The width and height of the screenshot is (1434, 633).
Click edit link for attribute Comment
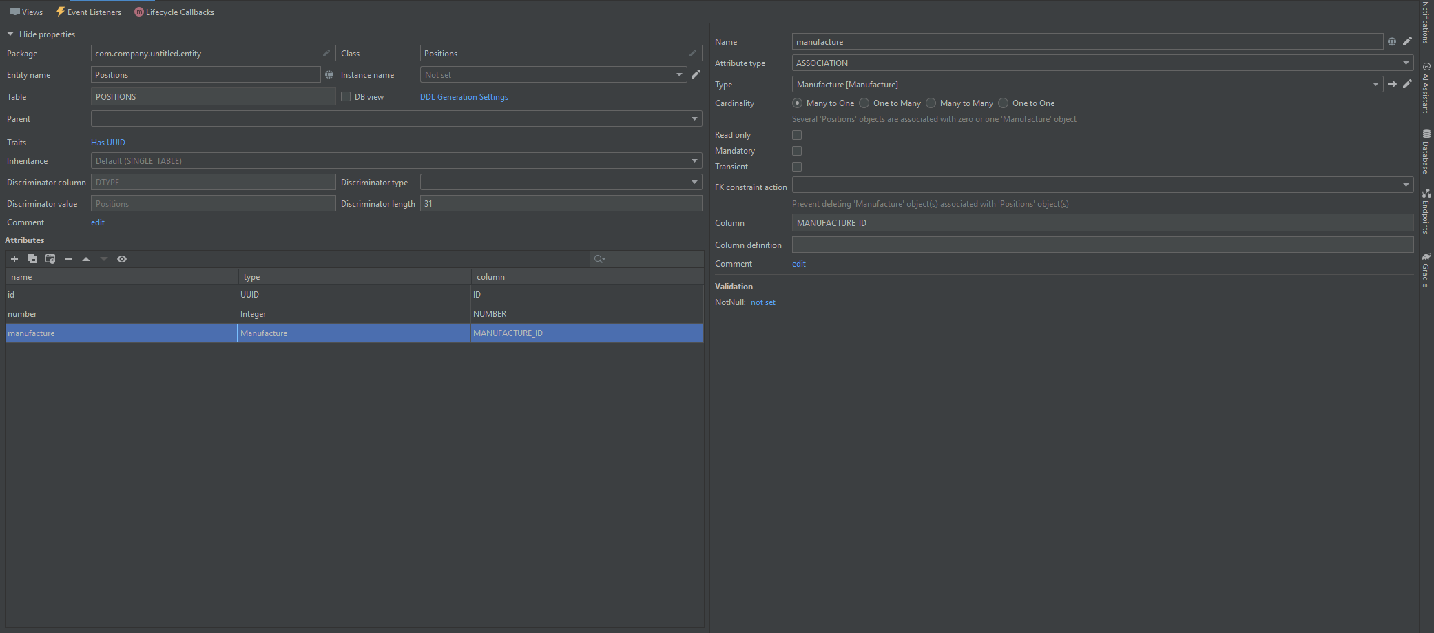pos(799,264)
